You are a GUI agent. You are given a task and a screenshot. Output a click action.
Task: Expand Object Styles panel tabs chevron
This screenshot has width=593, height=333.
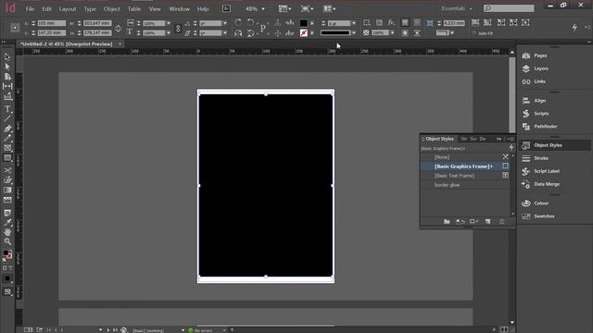(x=498, y=139)
